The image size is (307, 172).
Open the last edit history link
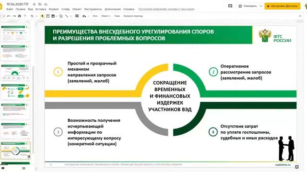(166, 9)
